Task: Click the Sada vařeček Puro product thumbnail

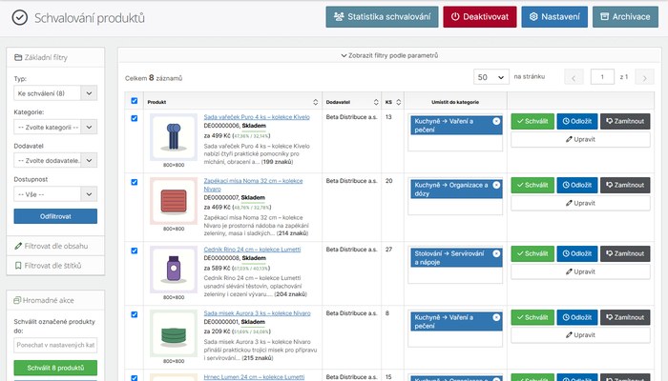Action: pyautogui.click(x=174, y=137)
